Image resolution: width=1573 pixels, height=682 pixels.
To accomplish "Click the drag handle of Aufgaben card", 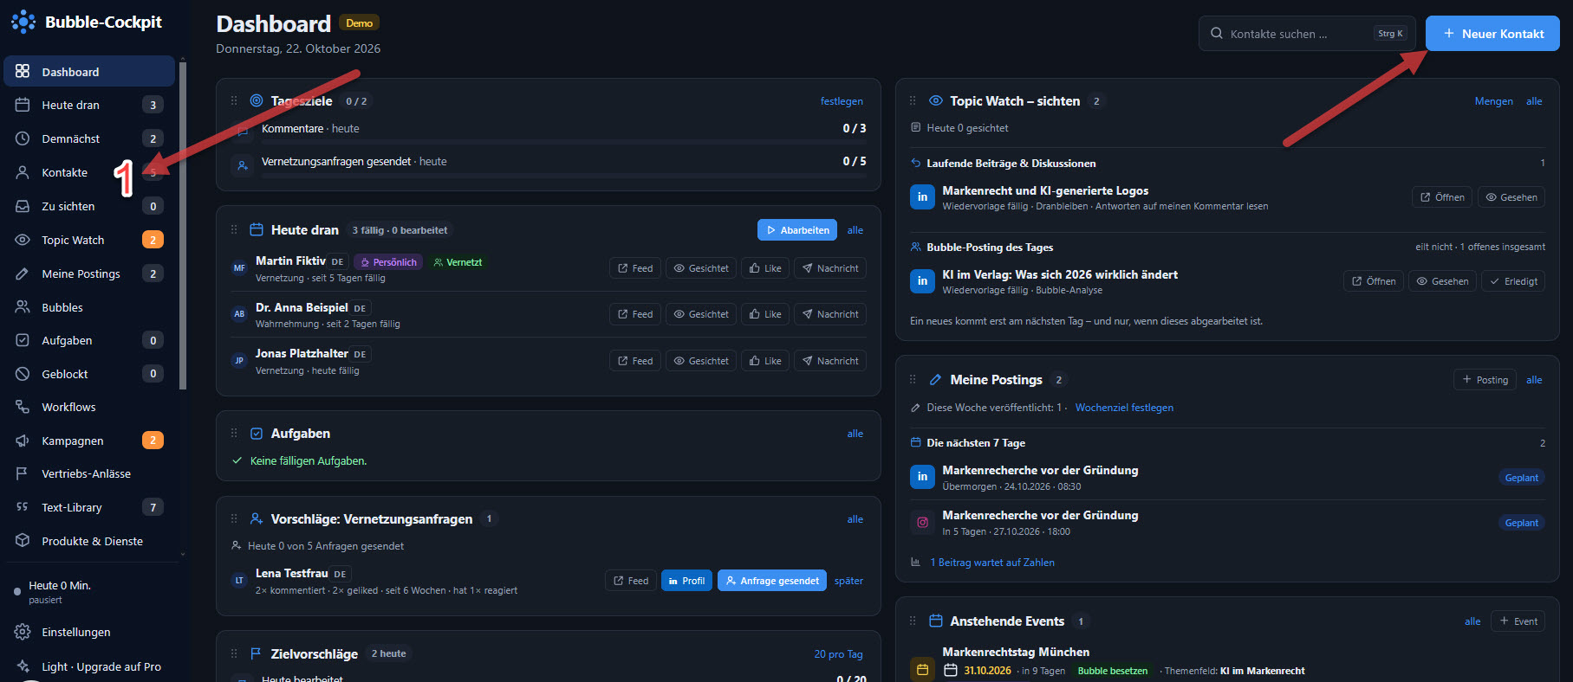I will click(x=234, y=433).
